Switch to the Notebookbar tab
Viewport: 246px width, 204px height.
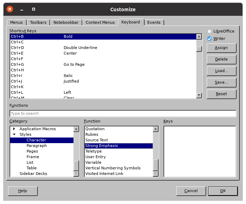point(66,22)
